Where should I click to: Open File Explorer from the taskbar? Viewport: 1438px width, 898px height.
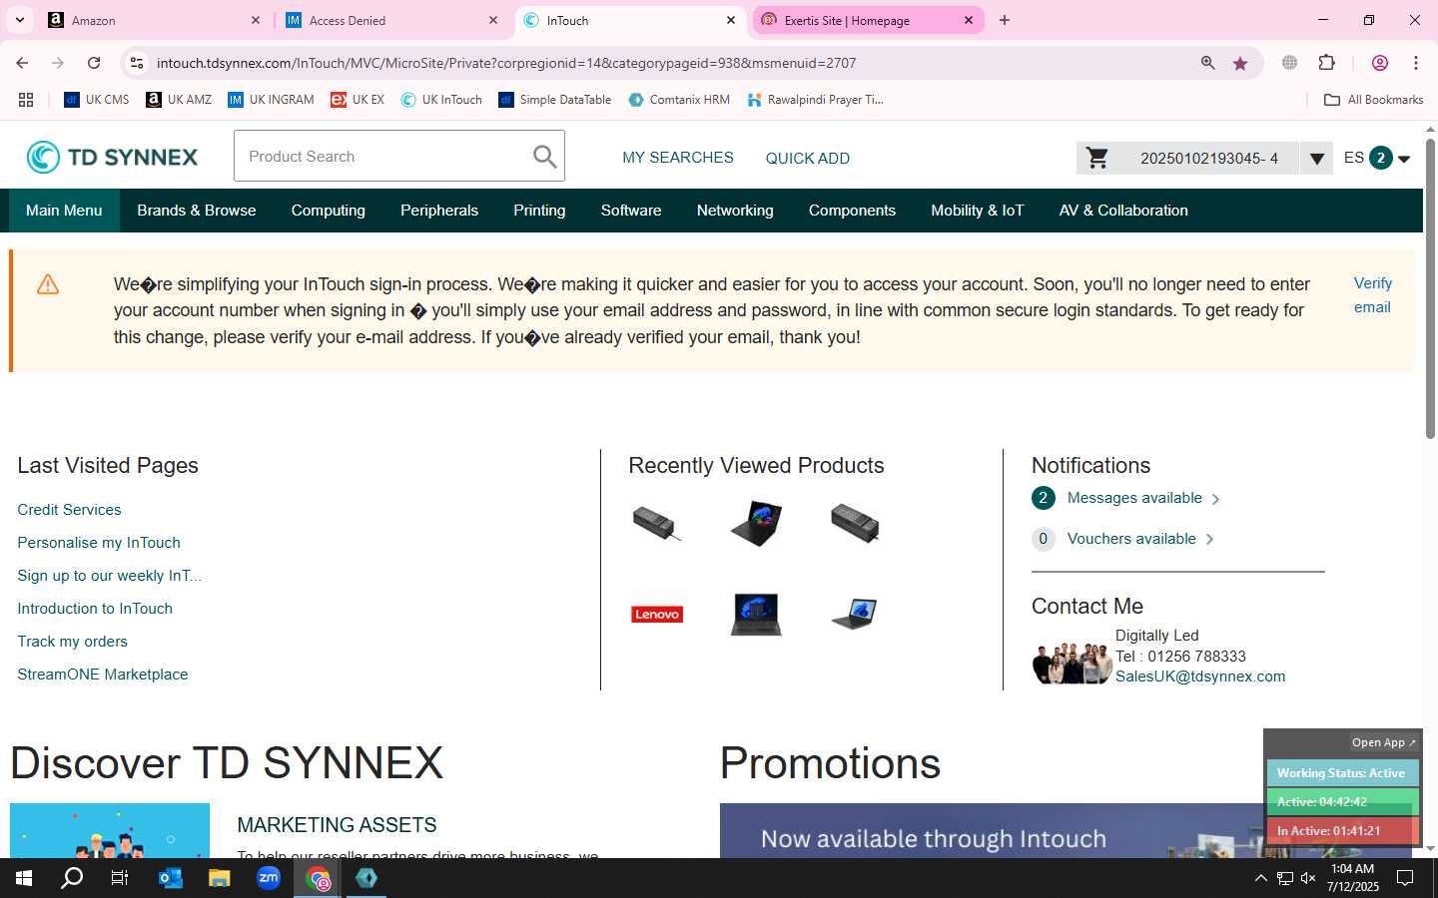click(220, 878)
